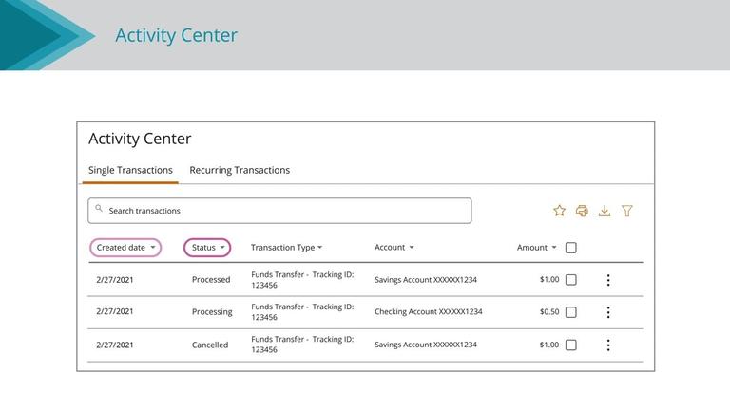Click the download export icon
The width and height of the screenshot is (730, 410).
click(605, 211)
